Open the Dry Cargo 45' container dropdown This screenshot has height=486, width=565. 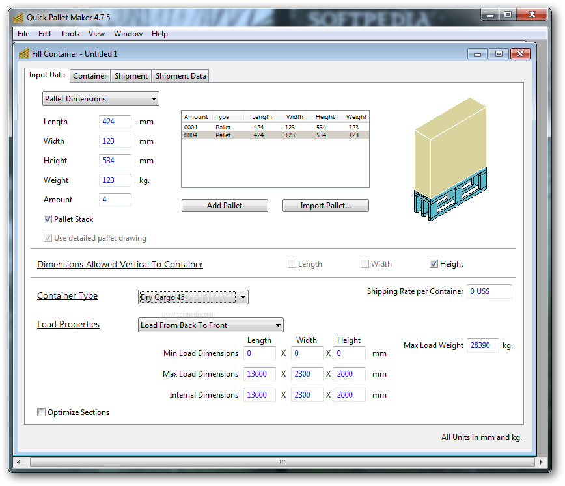tap(193, 297)
